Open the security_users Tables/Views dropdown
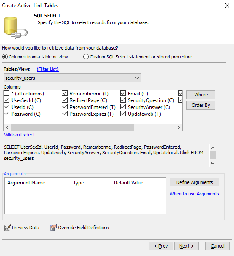This screenshot has height=256, width=234. pyautogui.click(x=72, y=78)
